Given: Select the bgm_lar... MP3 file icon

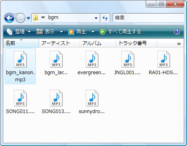Looking at the screenshot, I should (x=56, y=59).
